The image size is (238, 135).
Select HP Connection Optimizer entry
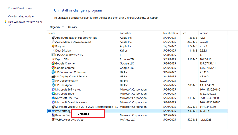(71, 72)
